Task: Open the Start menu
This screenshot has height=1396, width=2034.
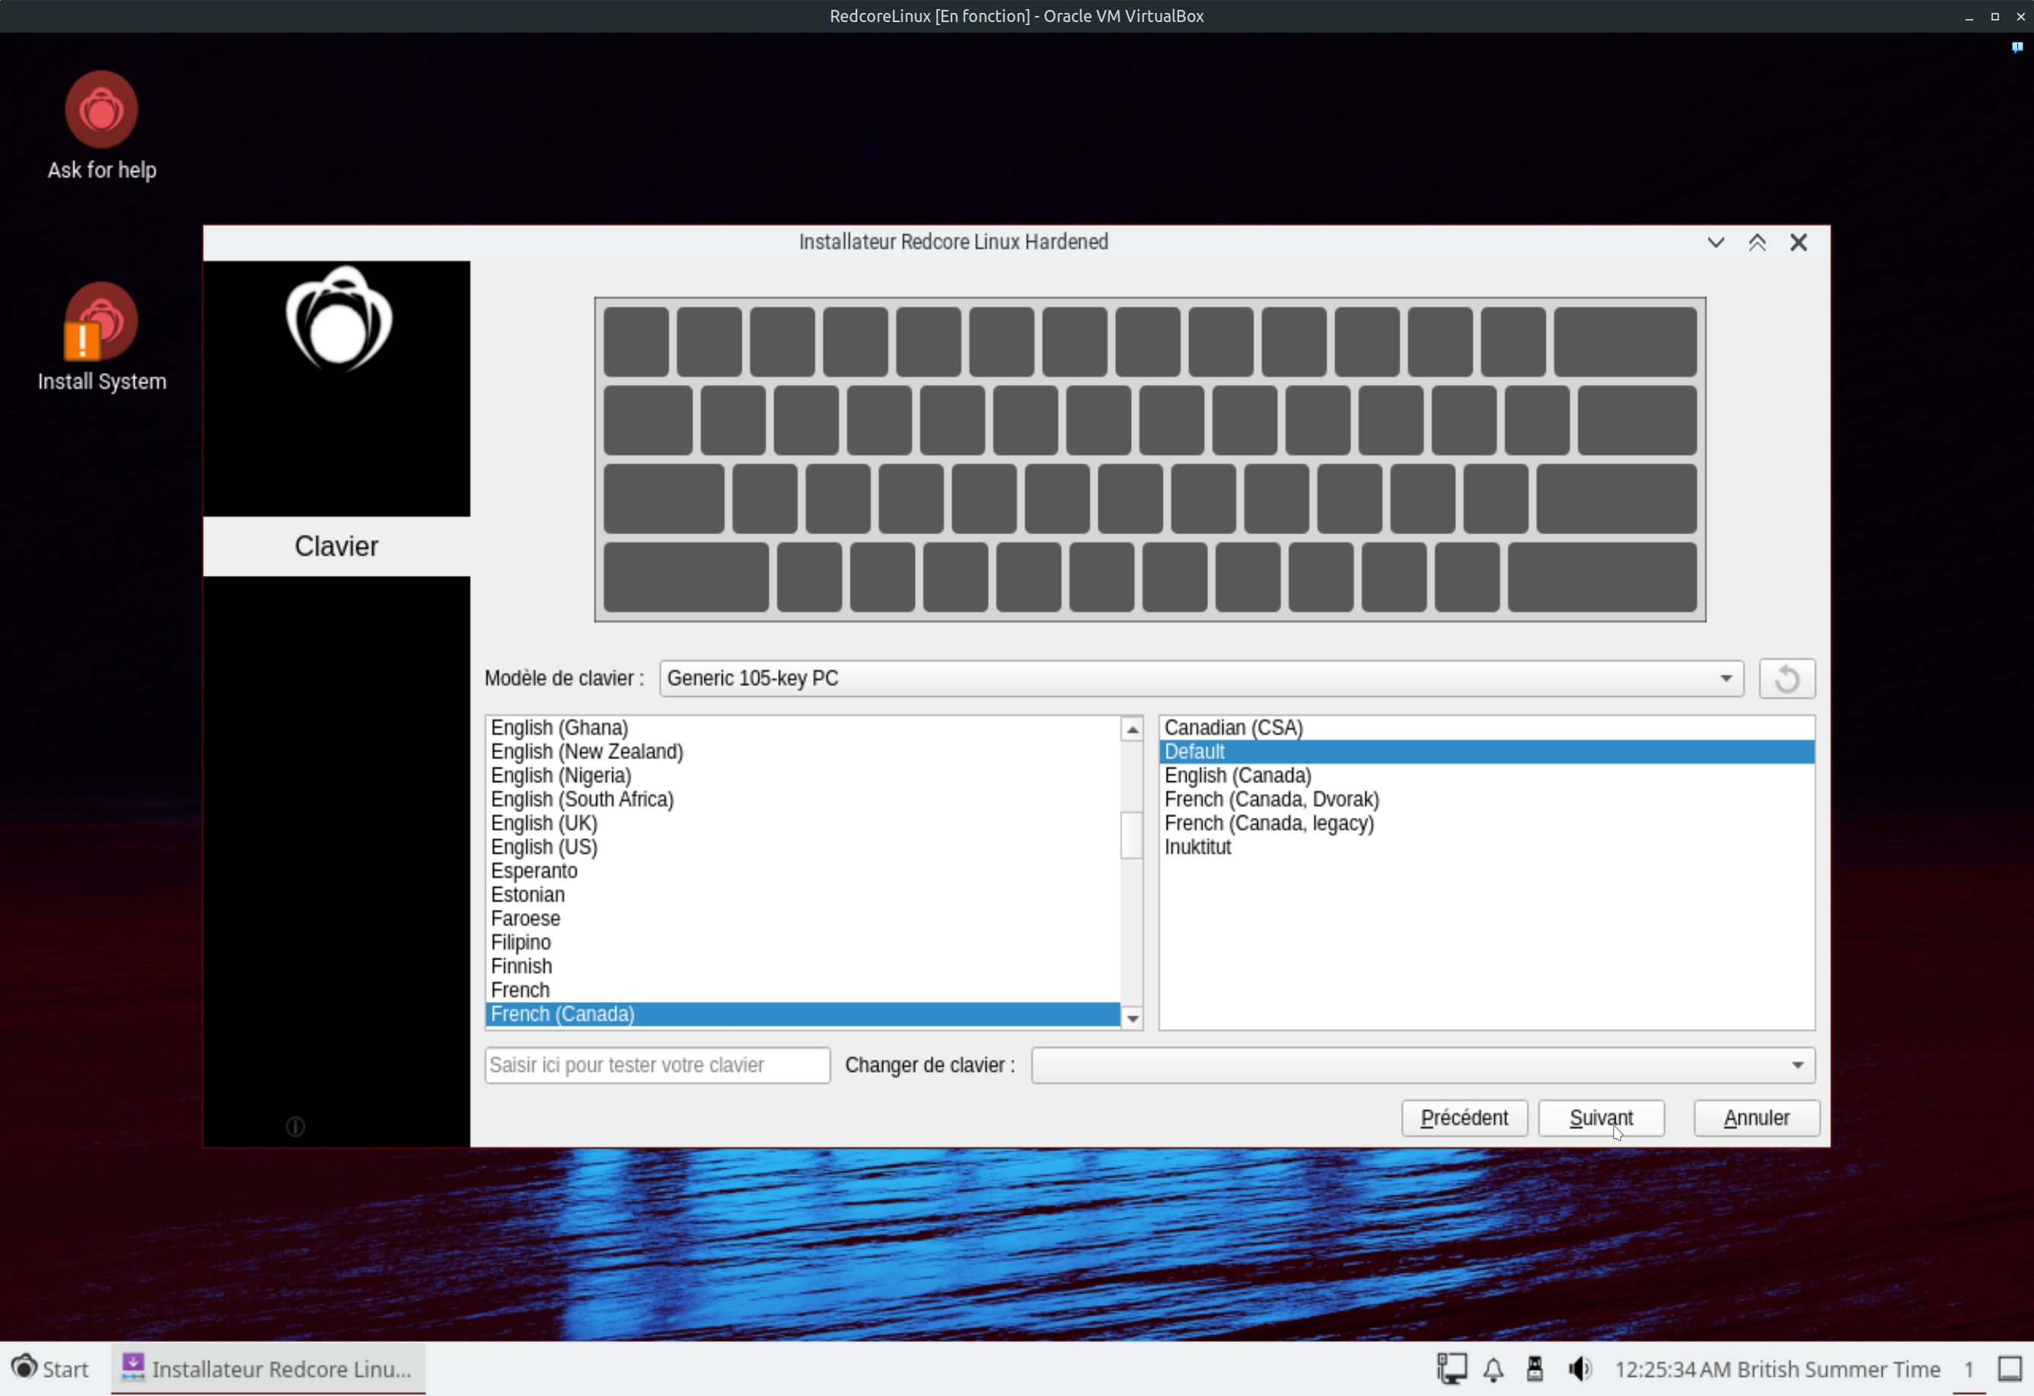Action: pos(51,1369)
